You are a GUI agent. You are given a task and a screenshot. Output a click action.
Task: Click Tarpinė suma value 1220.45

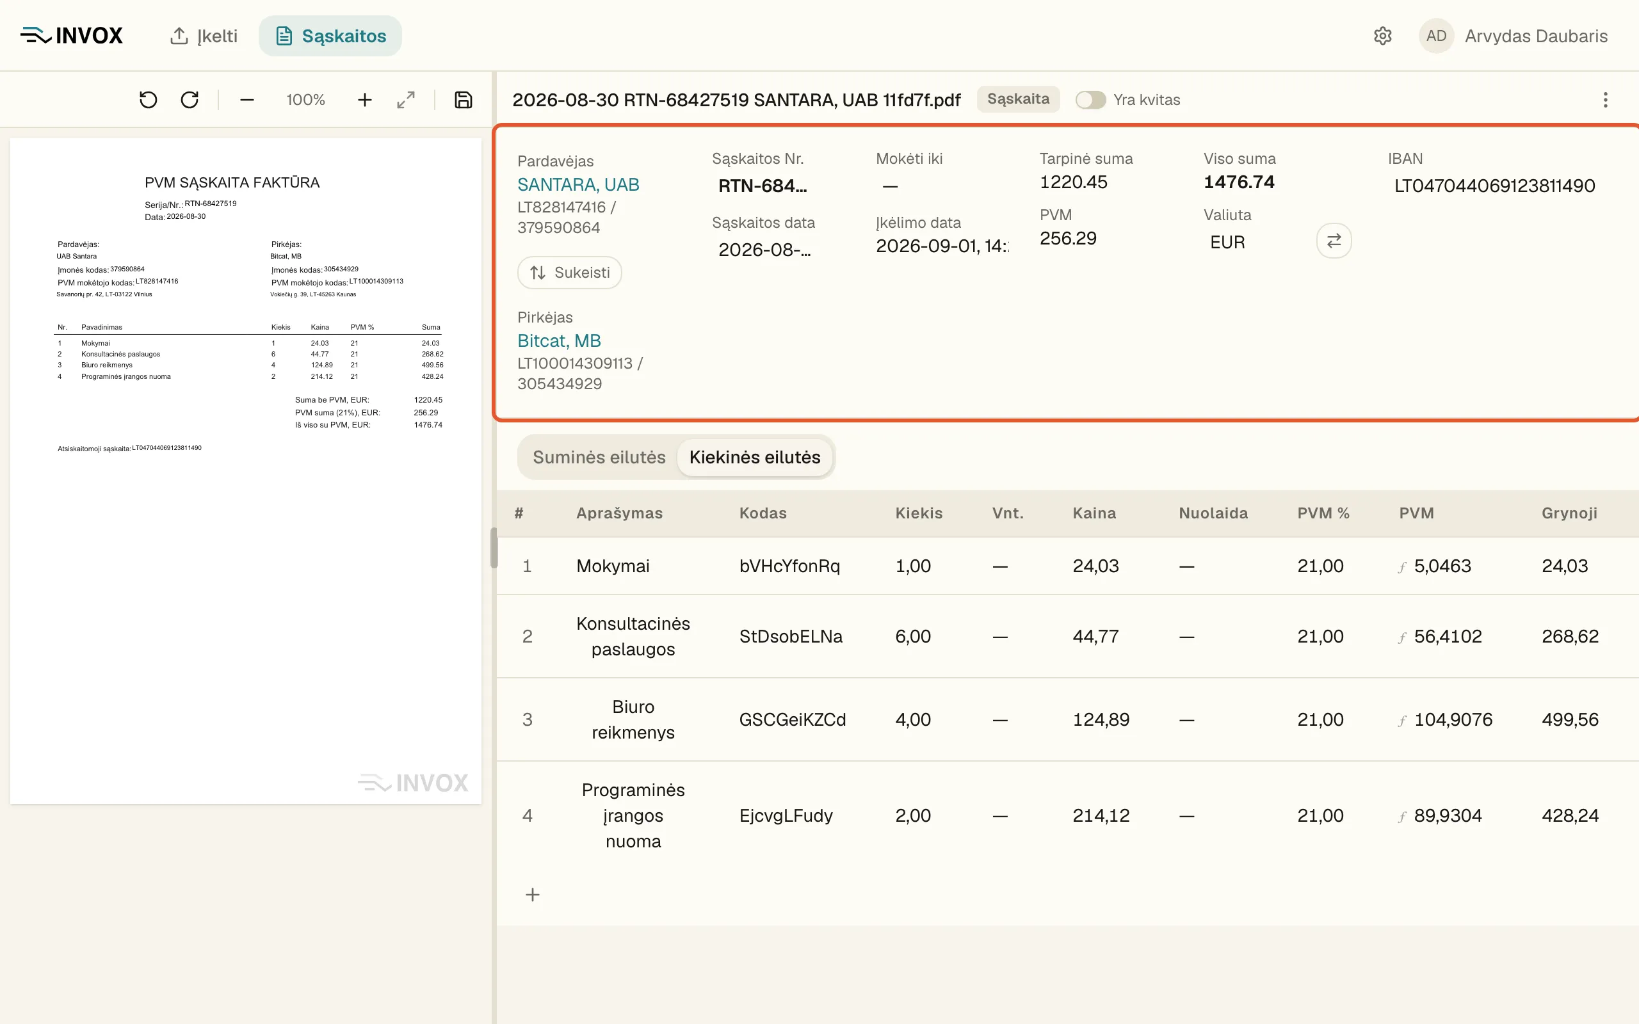pos(1074,182)
